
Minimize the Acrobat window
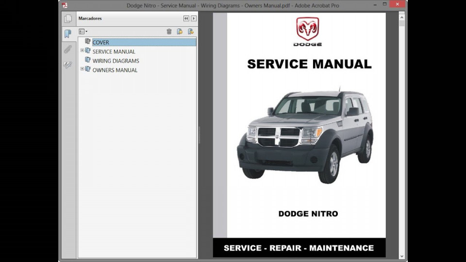pos(375,4)
